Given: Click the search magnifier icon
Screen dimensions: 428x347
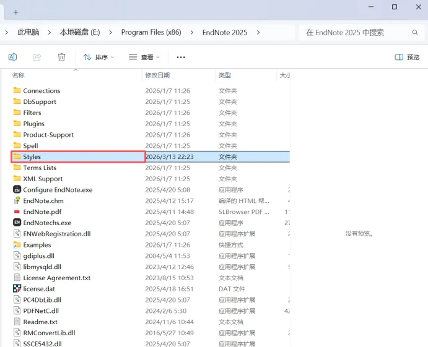Looking at the screenshot, I should coord(415,32).
